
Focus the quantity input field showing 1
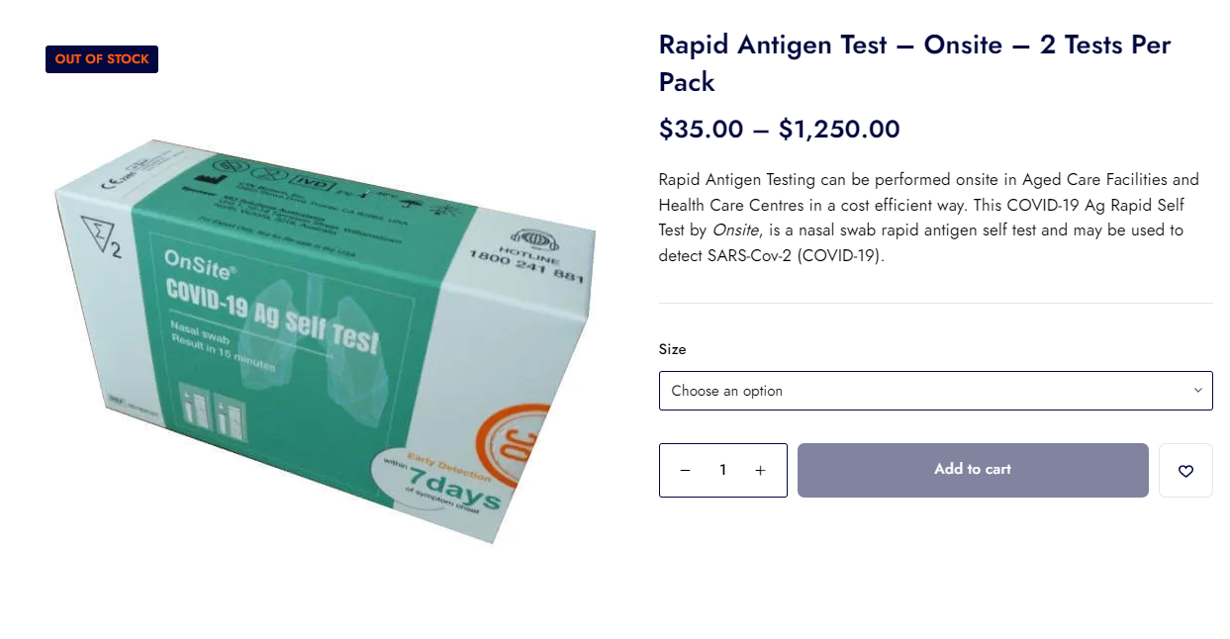[x=723, y=471]
